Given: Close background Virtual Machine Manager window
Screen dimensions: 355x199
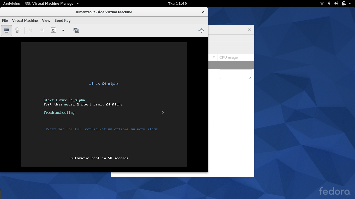Looking at the screenshot, I should tap(249, 30).
